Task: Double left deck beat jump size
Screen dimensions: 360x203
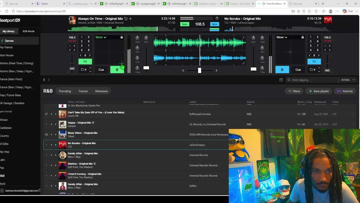Action: pyautogui.click(x=90, y=55)
